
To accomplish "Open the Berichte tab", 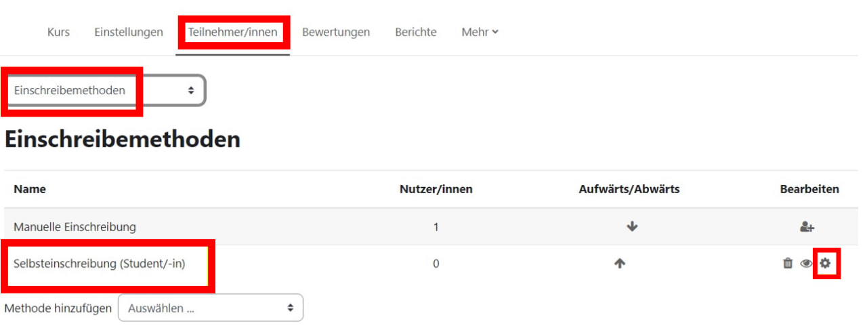I will tap(416, 32).
